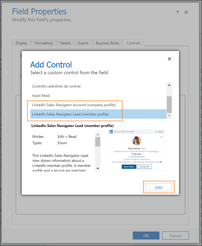The width and height of the screenshot is (202, 246).
Task: Cancel the Field Properties dialog
Action: tap(175, 235)
